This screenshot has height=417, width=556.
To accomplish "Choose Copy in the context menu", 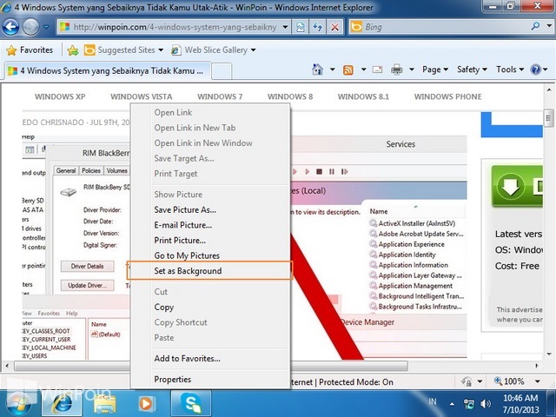I will click(210, 307).
